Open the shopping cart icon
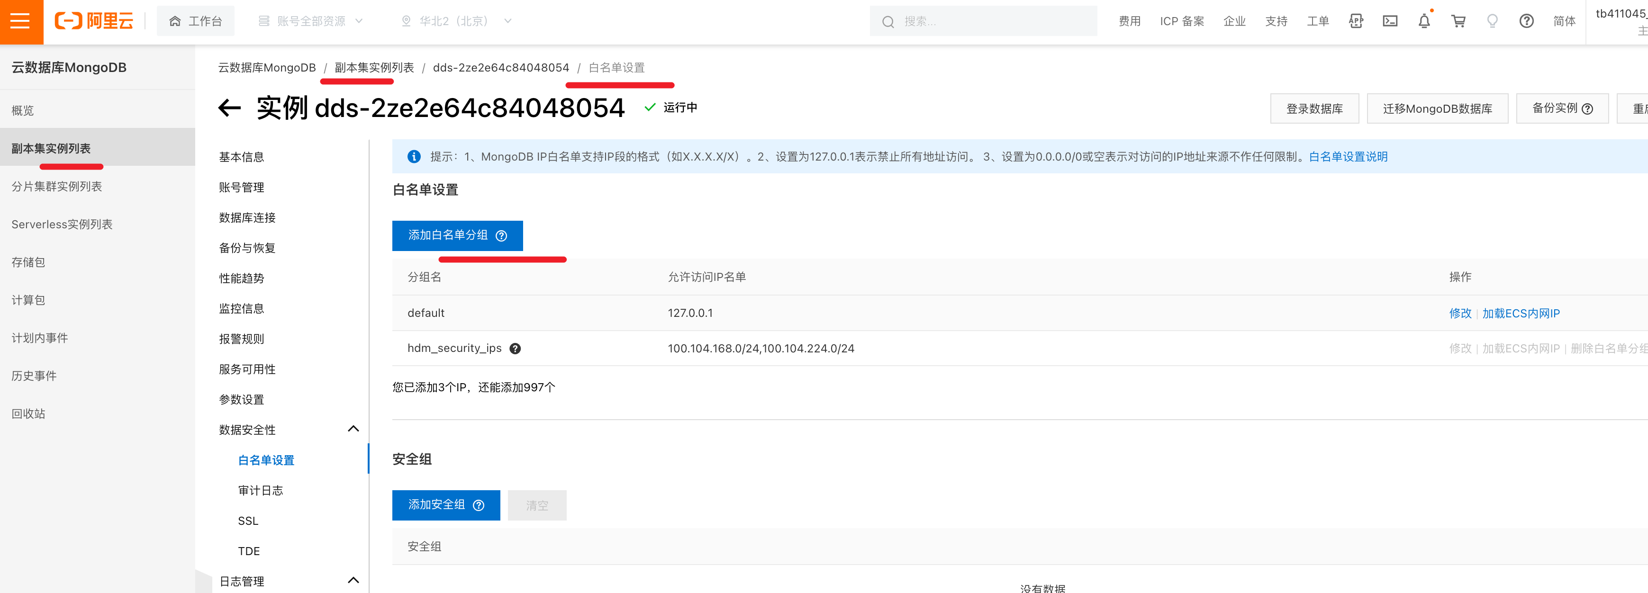The width and height of the screenshot is (1648, 593). pyautogui.click(x=1458, y=21)
